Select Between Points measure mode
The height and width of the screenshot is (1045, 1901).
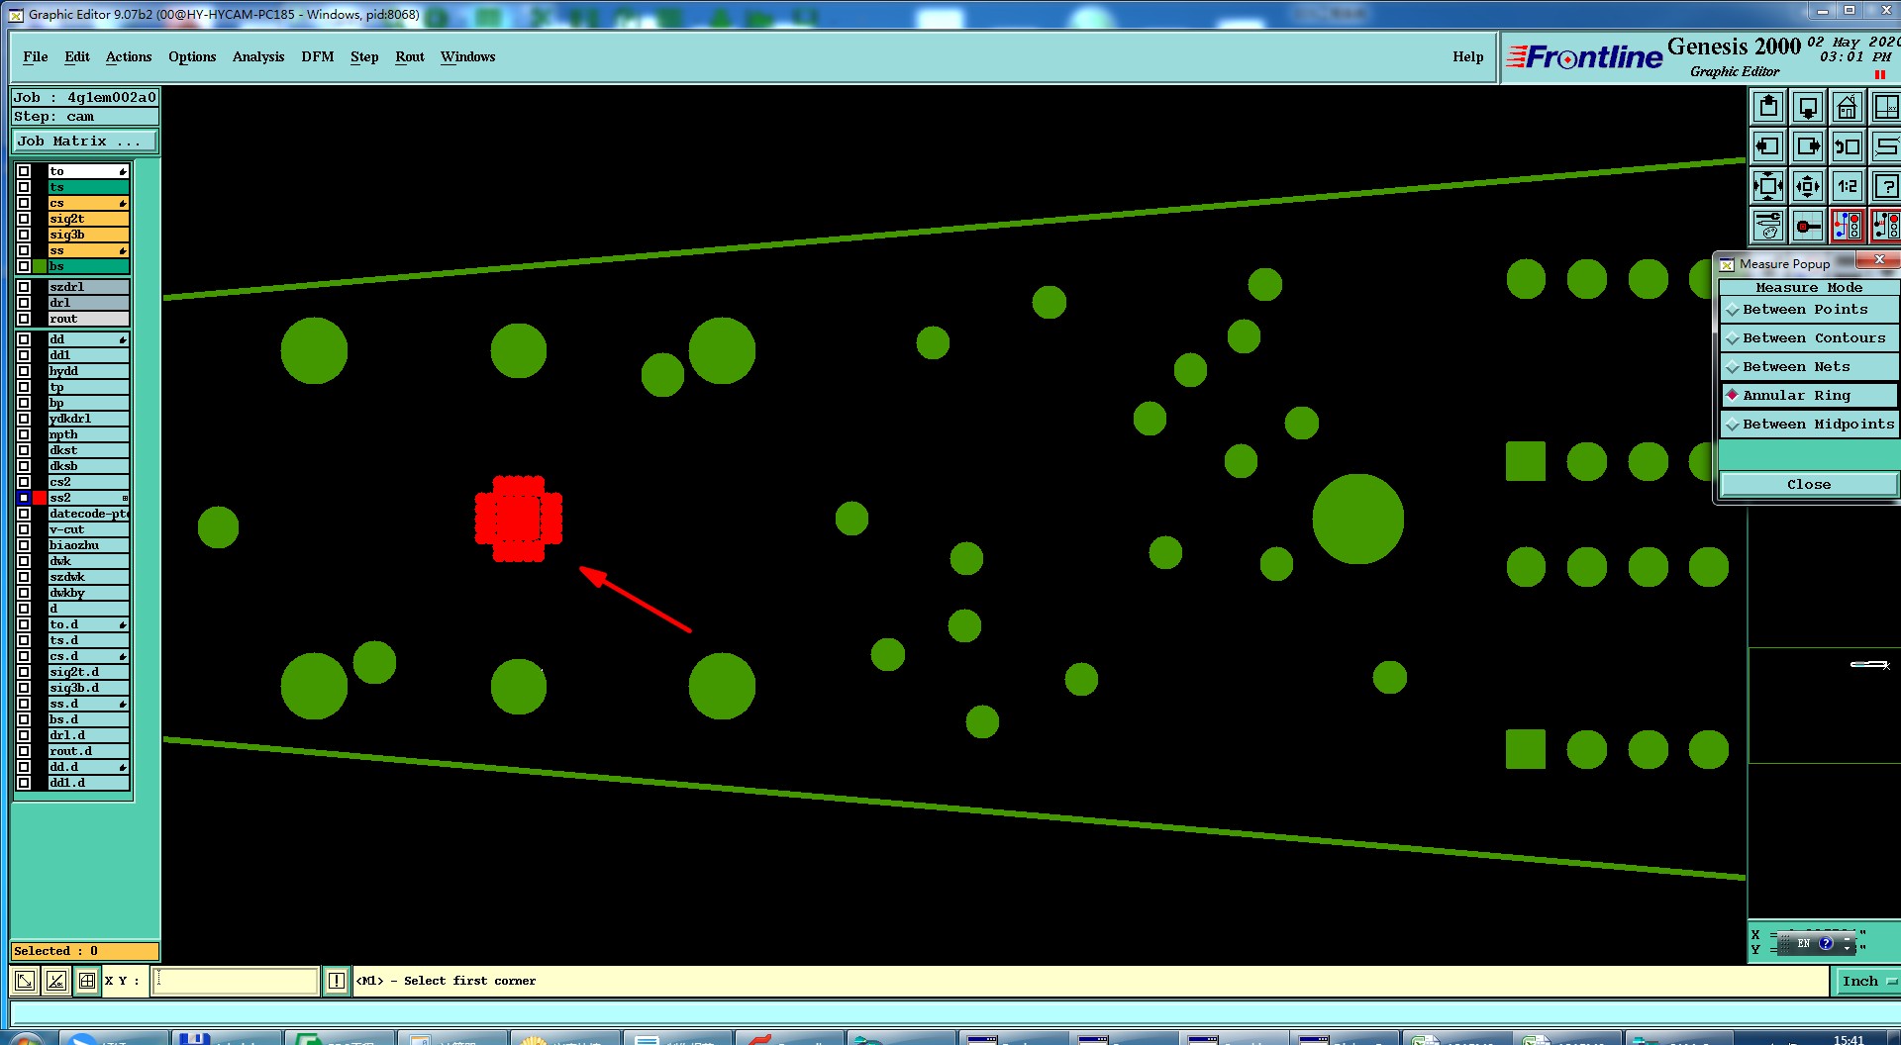[1809, 310]
